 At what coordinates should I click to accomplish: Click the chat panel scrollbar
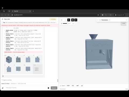(58, 81)
